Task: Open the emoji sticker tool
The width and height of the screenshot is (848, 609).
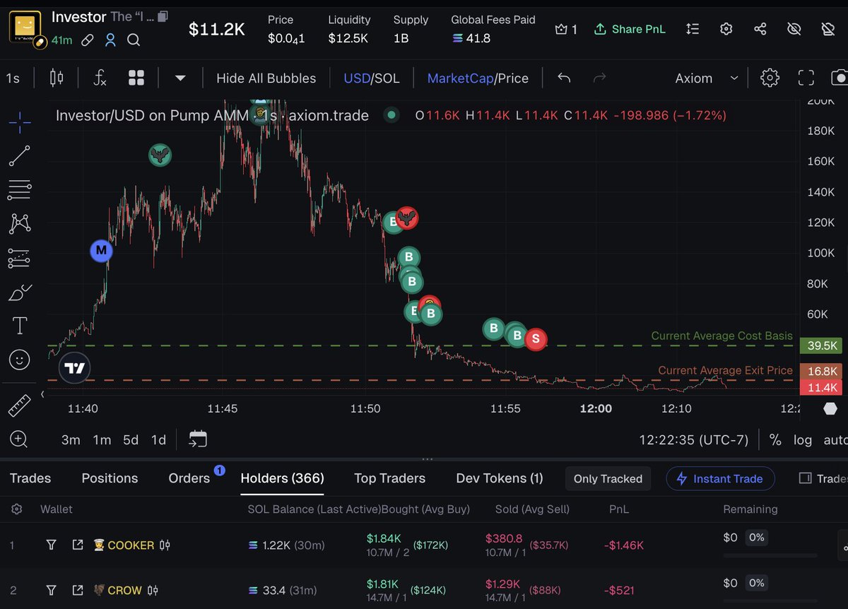Action: (x=20, y=360)
